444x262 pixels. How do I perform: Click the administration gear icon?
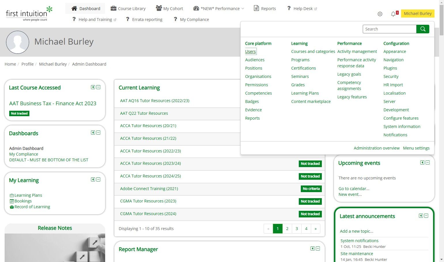tap(380, 14)
